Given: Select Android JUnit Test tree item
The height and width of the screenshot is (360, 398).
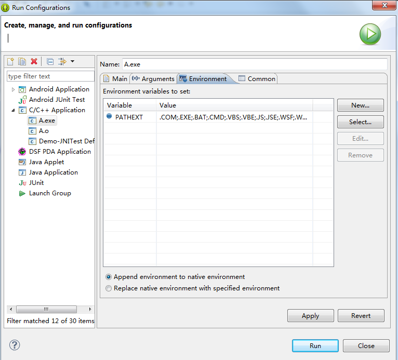Looking at the screenshot, I should (x=51, y=100).
